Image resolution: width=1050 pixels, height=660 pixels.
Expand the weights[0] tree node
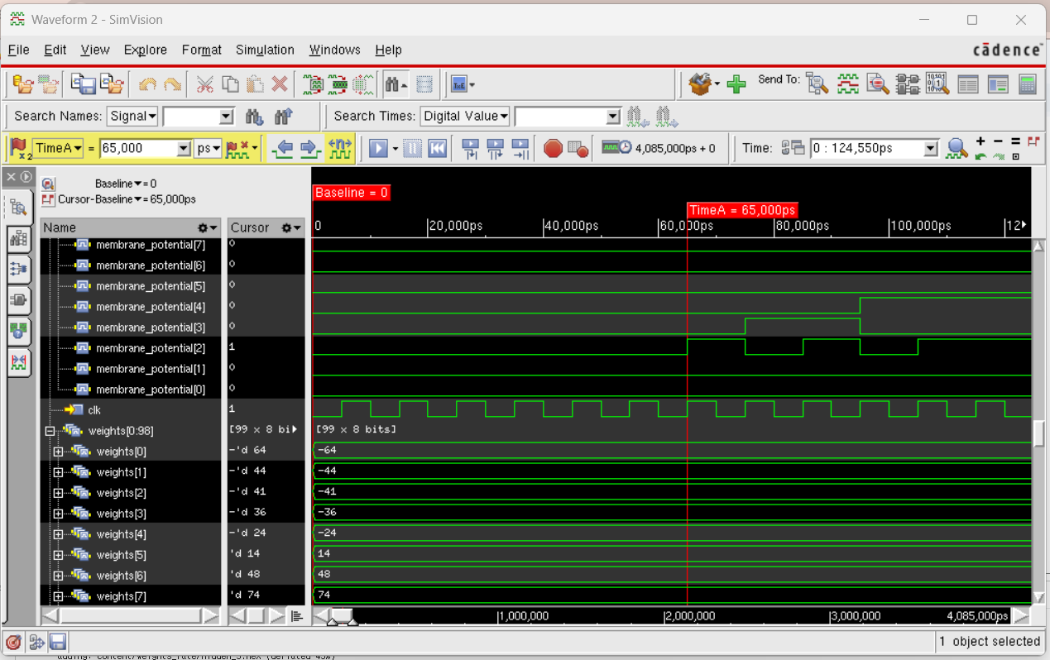(x=58, y=452)
